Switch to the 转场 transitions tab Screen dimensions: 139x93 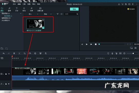[x=24, y=10]
